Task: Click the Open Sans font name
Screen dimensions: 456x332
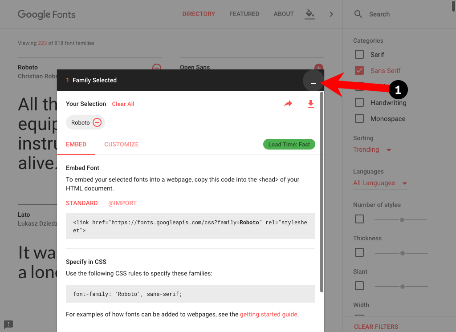Action: [195, 68]
